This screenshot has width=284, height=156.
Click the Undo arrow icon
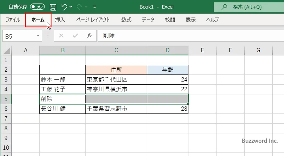tap(64, 7)
